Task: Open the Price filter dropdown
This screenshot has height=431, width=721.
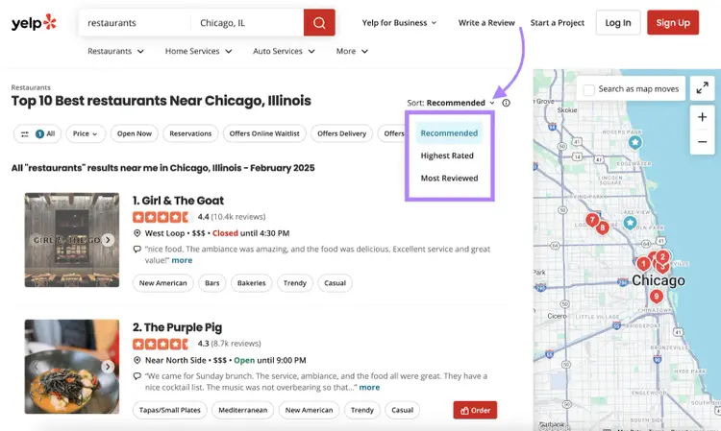Action: (86, 133)
